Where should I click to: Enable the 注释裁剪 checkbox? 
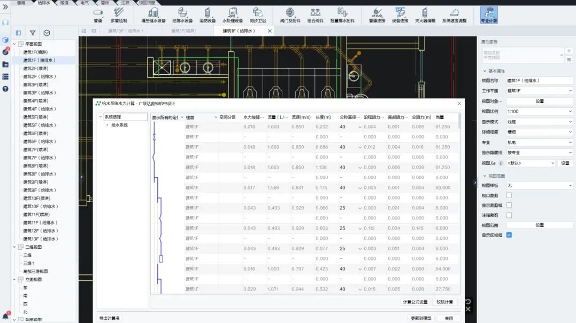pos(509,215)
